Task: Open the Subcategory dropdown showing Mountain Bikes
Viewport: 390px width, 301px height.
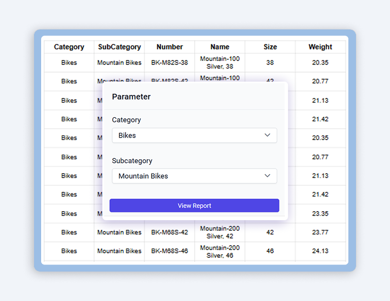Action: coord(194,176)
